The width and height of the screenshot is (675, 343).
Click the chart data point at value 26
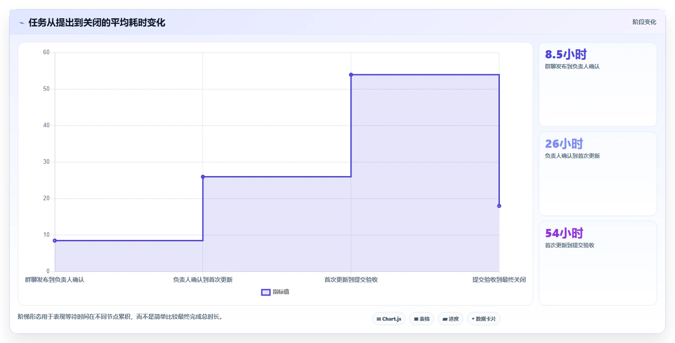pos(203,177)
